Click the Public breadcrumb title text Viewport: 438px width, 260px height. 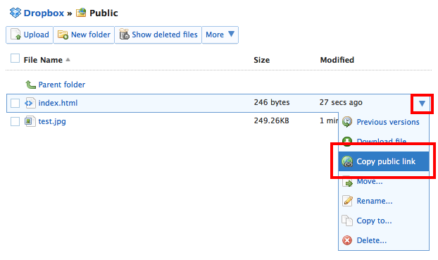point(104,13)
